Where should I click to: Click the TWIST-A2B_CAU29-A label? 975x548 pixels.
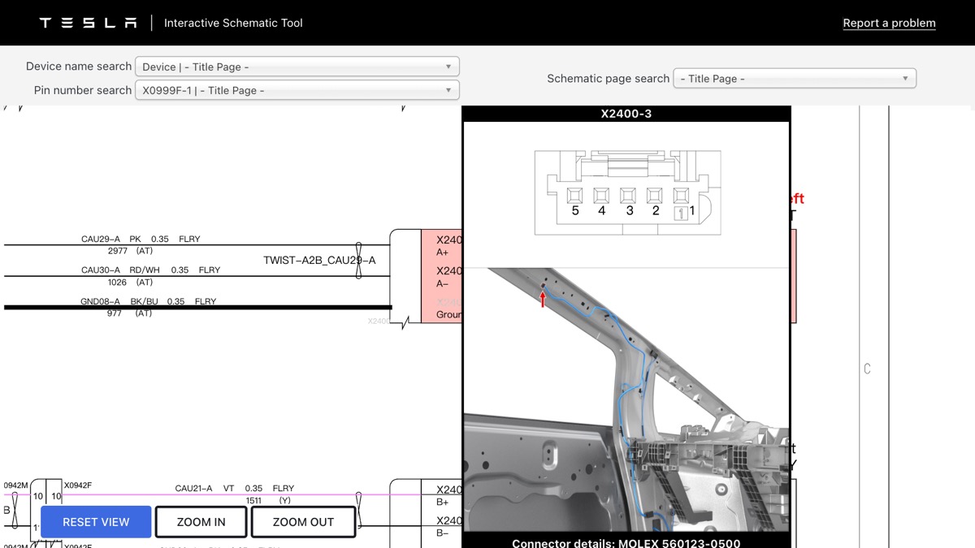pos(319,261)
